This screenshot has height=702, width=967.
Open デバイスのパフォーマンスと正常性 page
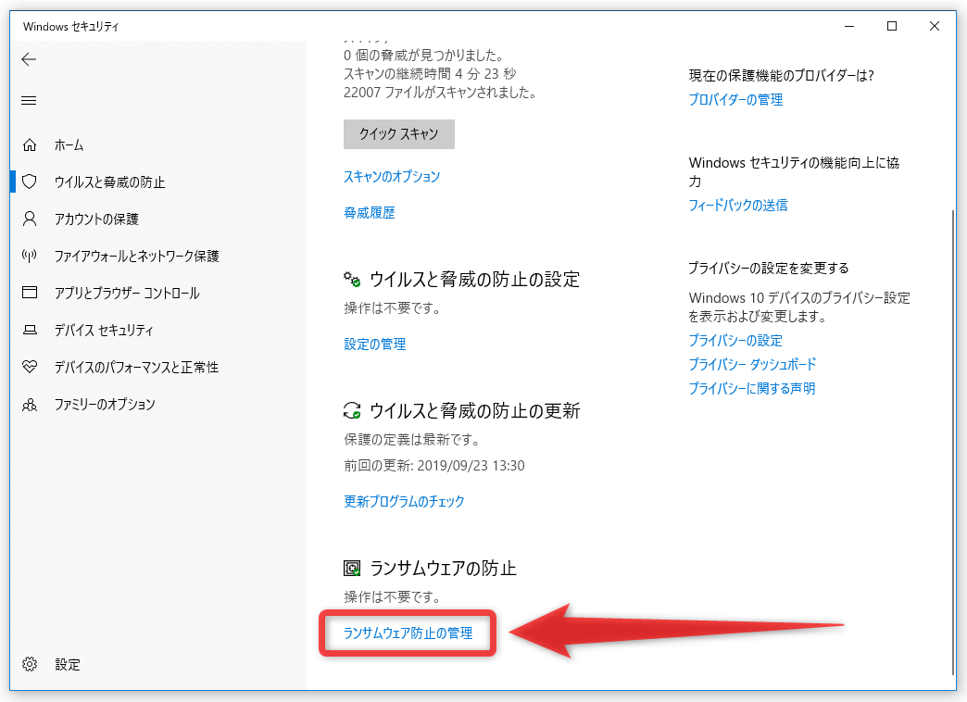point(136,367)
